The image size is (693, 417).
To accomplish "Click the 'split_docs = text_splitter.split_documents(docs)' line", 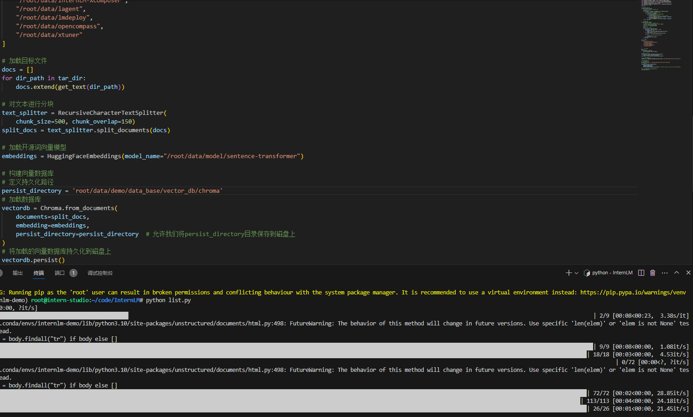I will 86,130.
